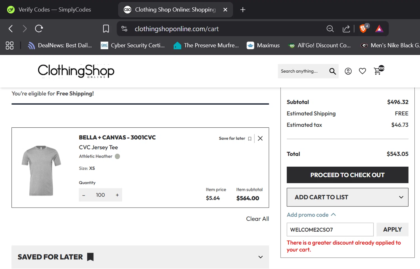Open The Preserve Murfre... bookmark
Image resolution: width=420 pixels, height=269 pixels.
pos(206,45)
